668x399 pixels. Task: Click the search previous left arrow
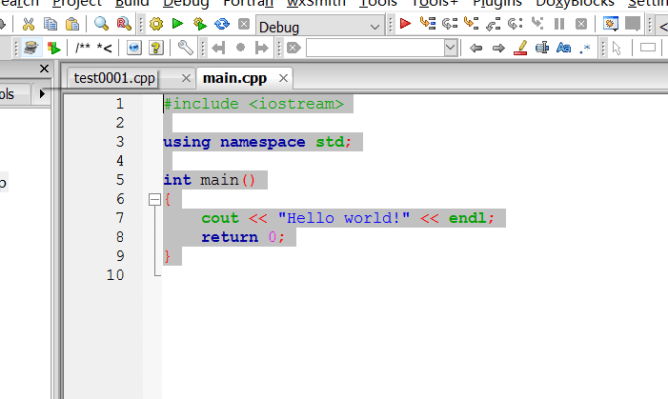pos(476,48)
